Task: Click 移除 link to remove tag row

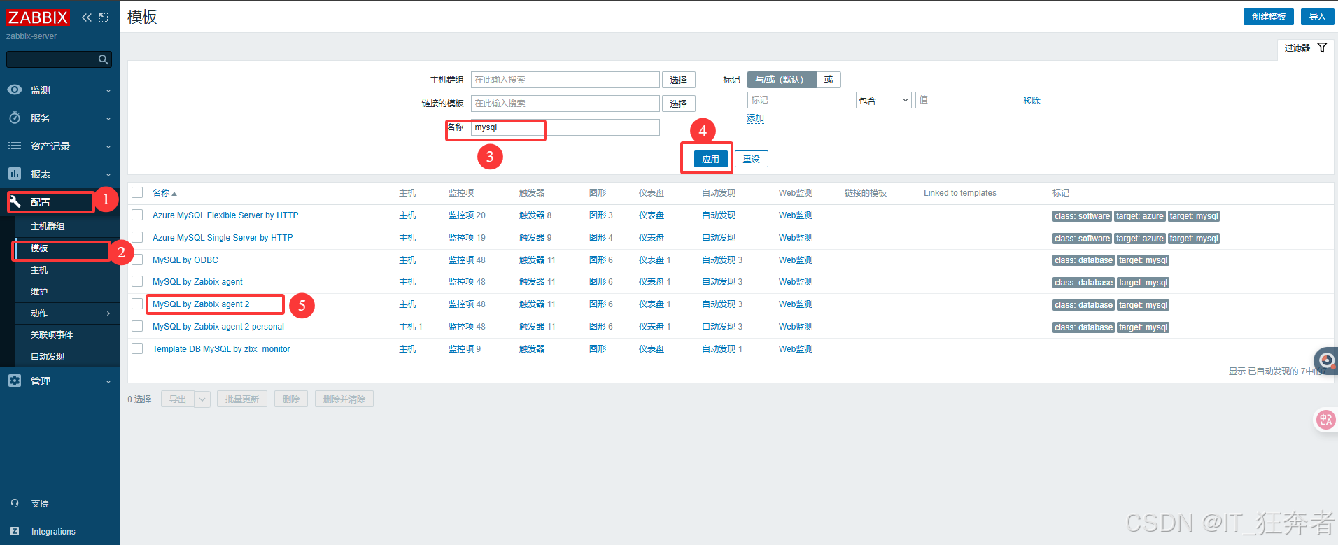Action: pyautogui.click(x=1031, y=101)
